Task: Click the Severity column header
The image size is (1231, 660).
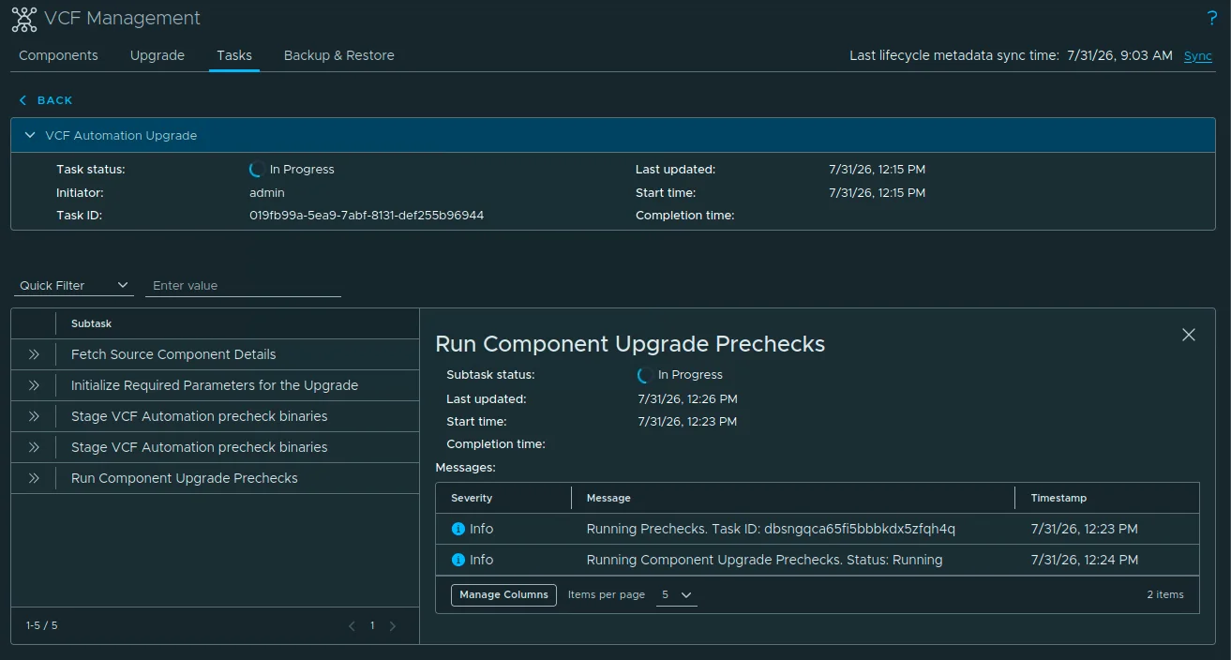Action: pos(472,498)
